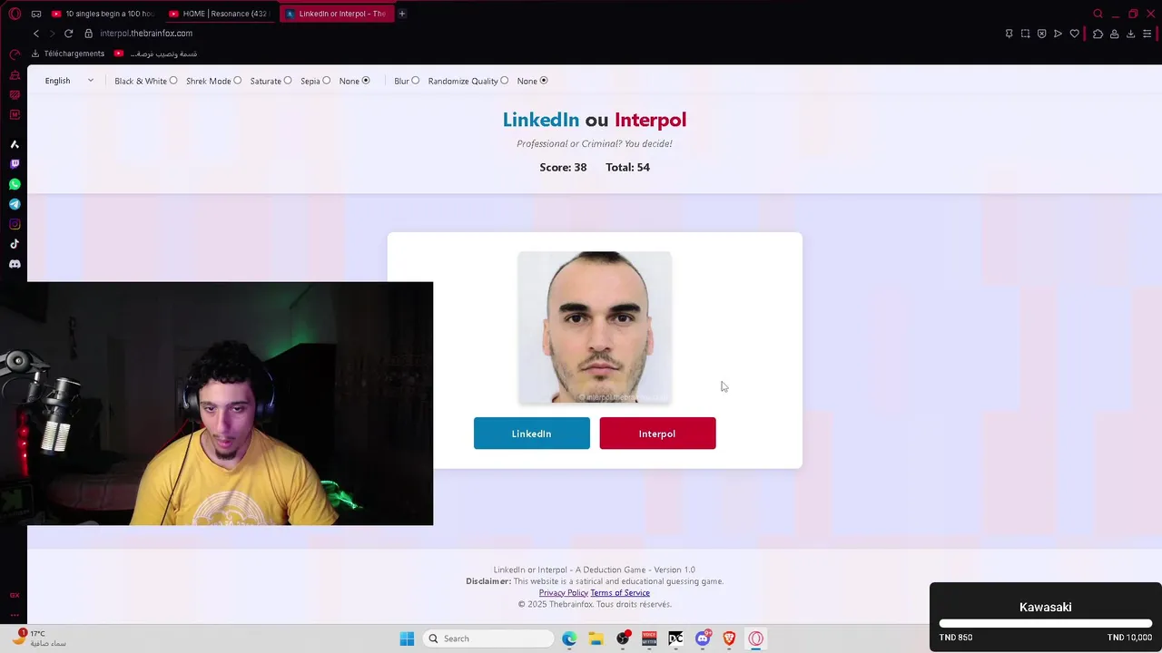Screen dimensions: 1162x653
Task: Guess LinkedIn for this photo
Action: (x=531, y=434)
